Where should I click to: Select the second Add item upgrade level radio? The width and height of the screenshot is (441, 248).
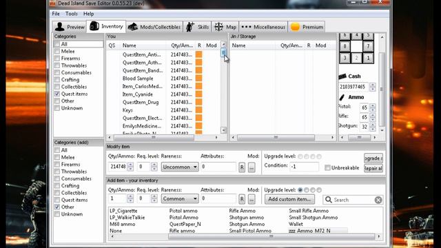pos(307,190)
